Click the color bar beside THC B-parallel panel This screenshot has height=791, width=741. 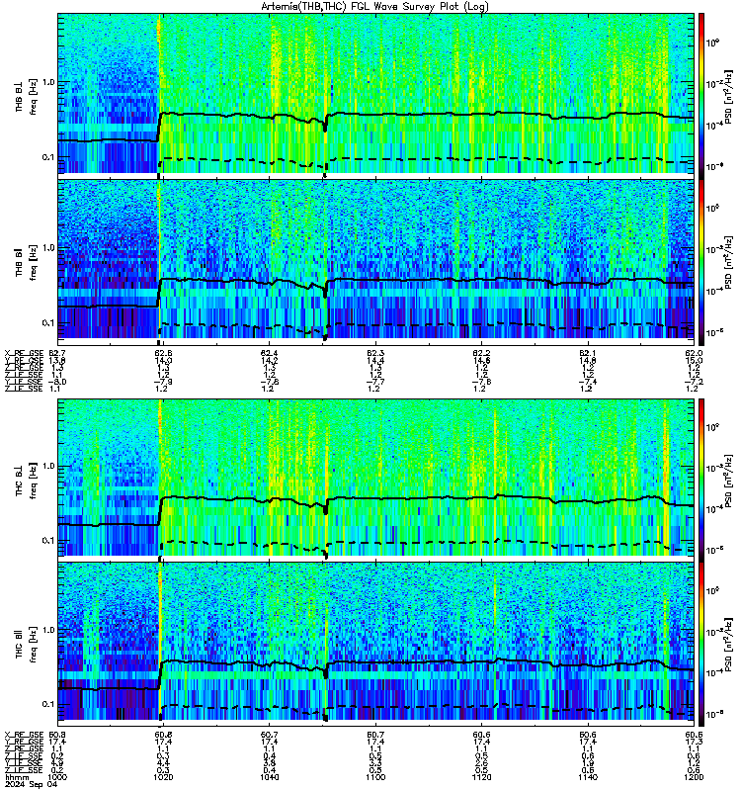click(x=701, y=645)
